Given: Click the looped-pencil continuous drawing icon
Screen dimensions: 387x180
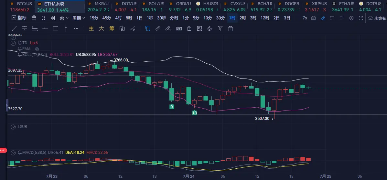Looking at the screenshot, I should [122, 28].
